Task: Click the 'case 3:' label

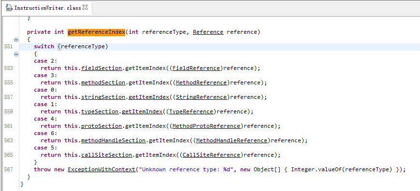Action: coord(45,75)
